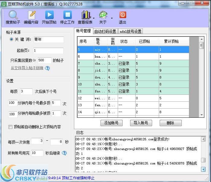The width and height of the screenshot is (211, 182).
Task: Select account row 13 fen...
Action: pyautogui.click(x=133, y=105)
